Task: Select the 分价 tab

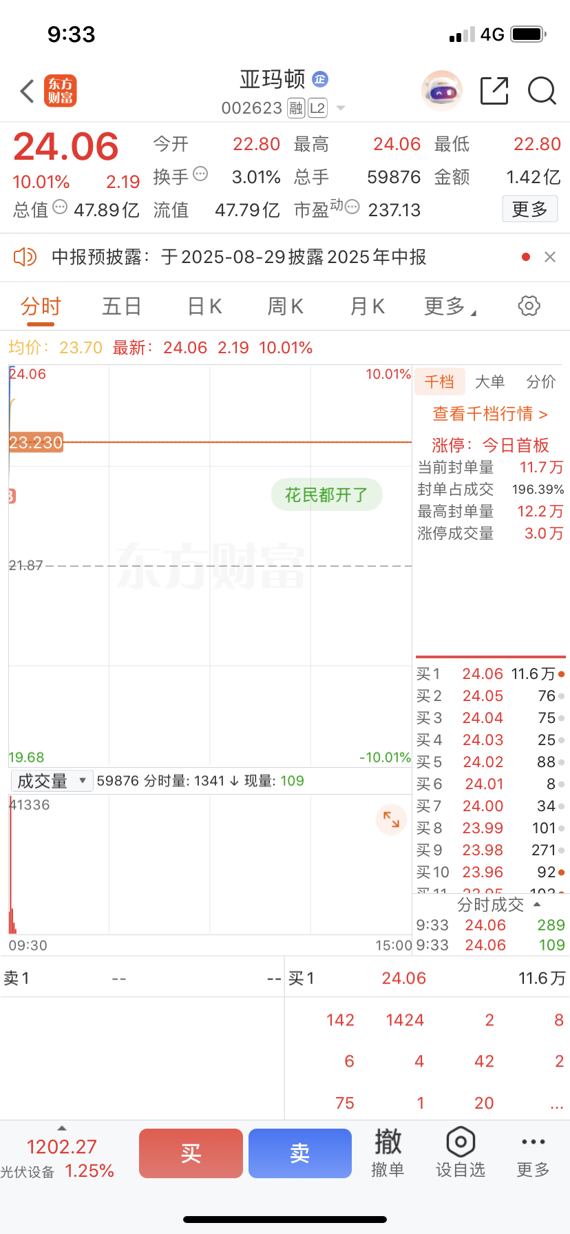Action: pos(541,381)
